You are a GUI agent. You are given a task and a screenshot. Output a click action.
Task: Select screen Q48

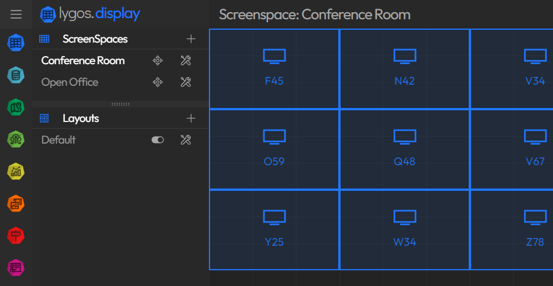tap(404, 149)
